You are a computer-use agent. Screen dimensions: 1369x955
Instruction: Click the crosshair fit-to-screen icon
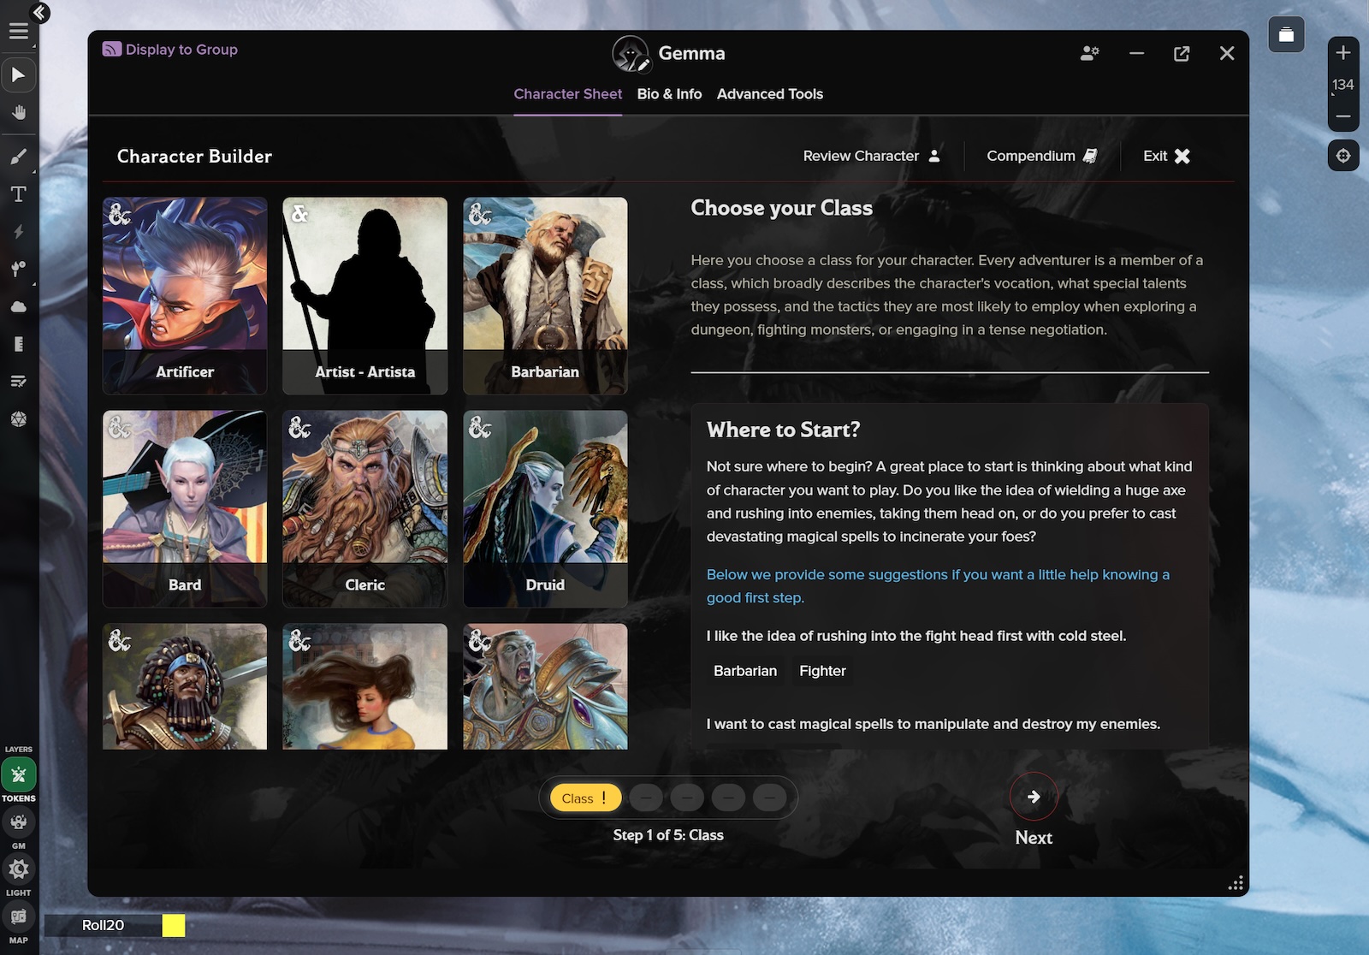tap(1343, 156)
